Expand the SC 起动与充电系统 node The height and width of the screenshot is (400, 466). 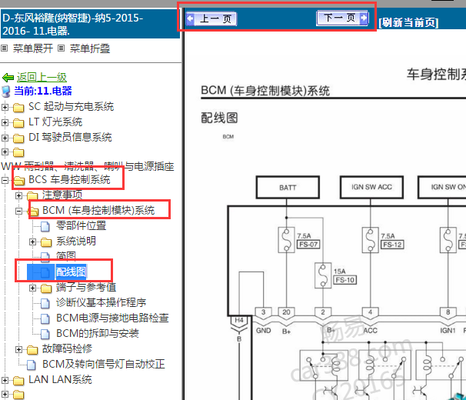pos(5,107)
